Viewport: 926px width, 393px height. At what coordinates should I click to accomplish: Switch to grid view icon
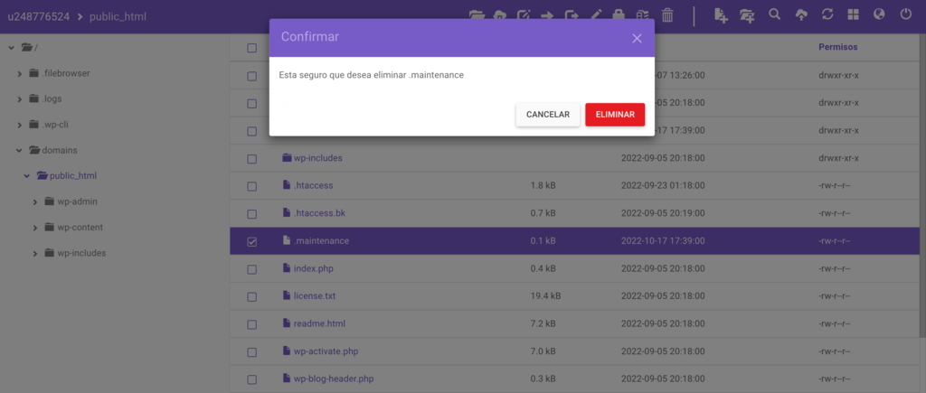point(854,14)
